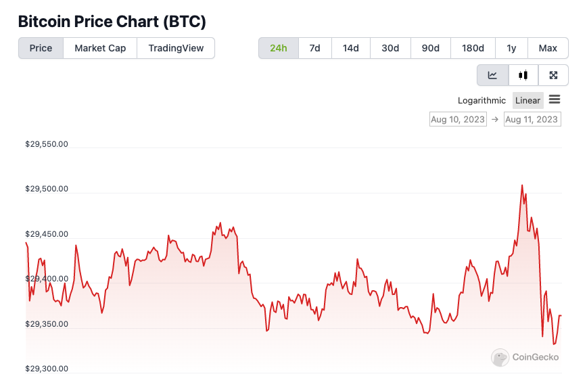Open the TradingView tab
The width and height of the screenshot is (587, 391).
tap(176, 48)
